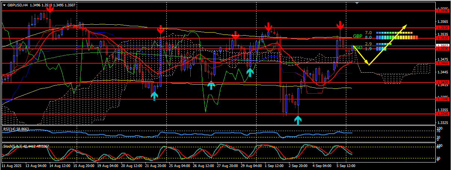Click the small triangle before the GBPUSD title
Image resolution: width=451 pixels, height=170 pixels.
[x=4, y=5]
